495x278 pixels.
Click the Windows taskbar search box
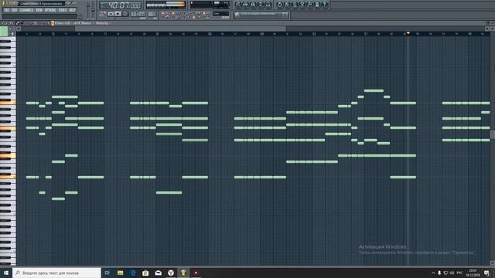click(56, 273)
